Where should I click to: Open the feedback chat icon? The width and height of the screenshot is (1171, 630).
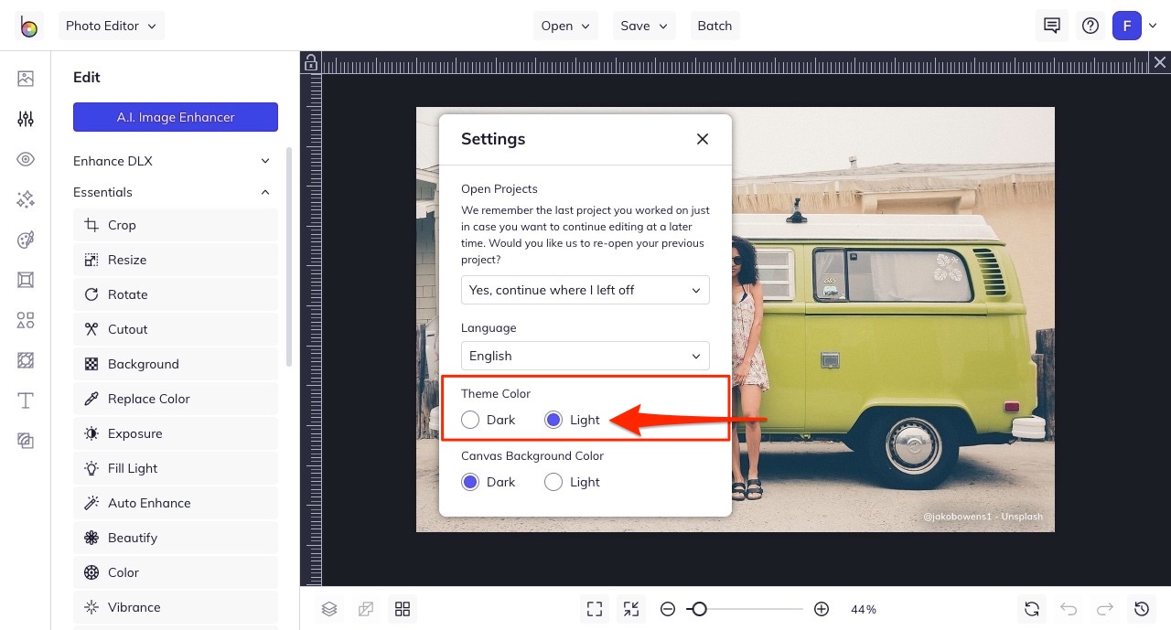[x=1052, y=26]
